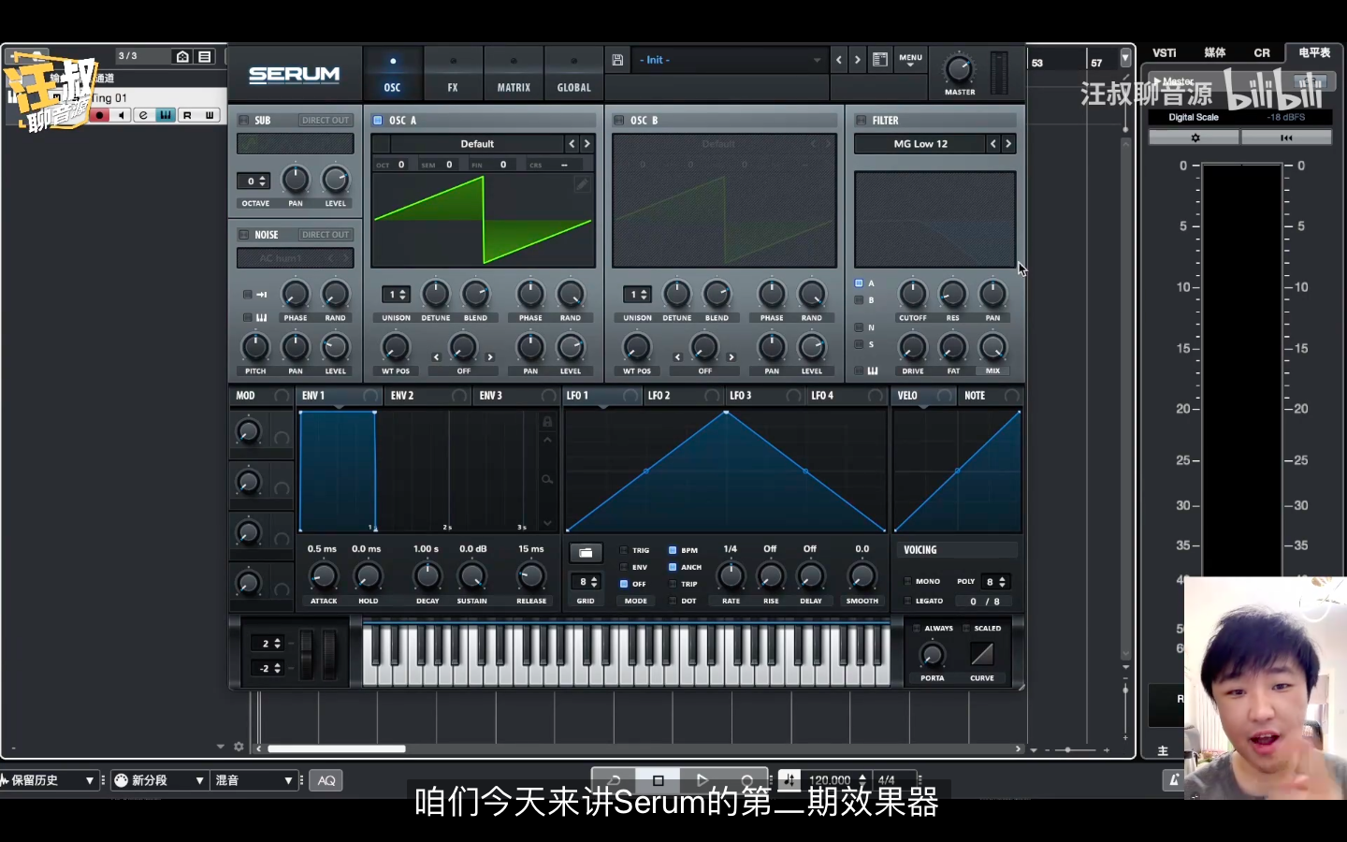Click the noise pitch knob
The width and height of the screenshot is (1347, 842).
coord(255,347)
